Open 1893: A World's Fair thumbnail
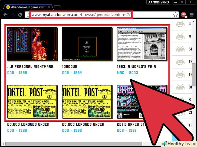Viewport: 197px width, 147px height. click(x=142, y=44)
